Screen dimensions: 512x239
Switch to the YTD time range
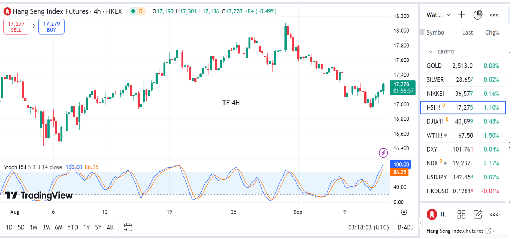tap(73, 227)
